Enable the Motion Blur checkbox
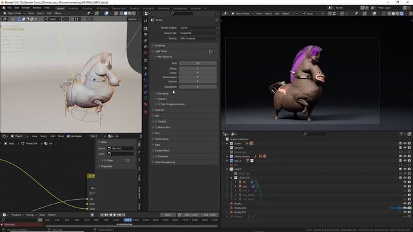Image resolution: width=413 pixels, height=232 pixels. click(x=156, y=128)
